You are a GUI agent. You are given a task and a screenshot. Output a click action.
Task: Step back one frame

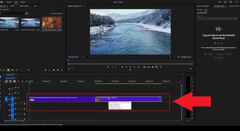126,67
